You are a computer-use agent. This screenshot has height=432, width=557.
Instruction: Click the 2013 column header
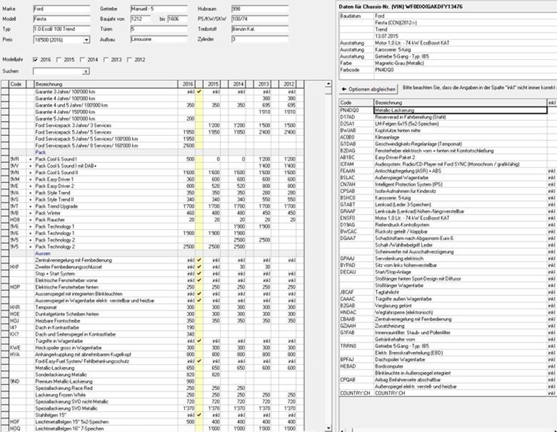point(262,84)
